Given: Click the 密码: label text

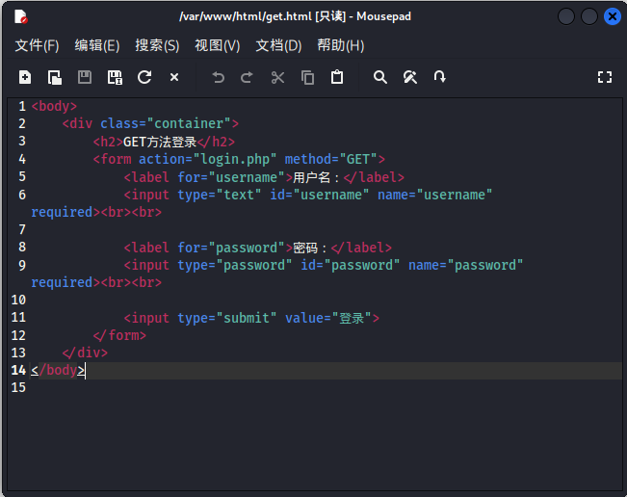Looking at the screenshot, I should pos(310,248).
